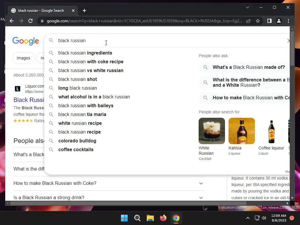300x225 pixels.
Task: Open the notification badge in tray
Action: 292,218
